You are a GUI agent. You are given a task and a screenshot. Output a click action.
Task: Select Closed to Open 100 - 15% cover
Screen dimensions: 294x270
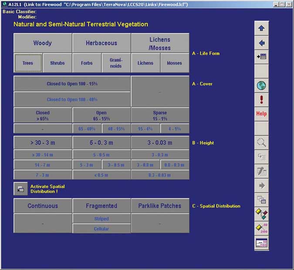tap(72, 83)
